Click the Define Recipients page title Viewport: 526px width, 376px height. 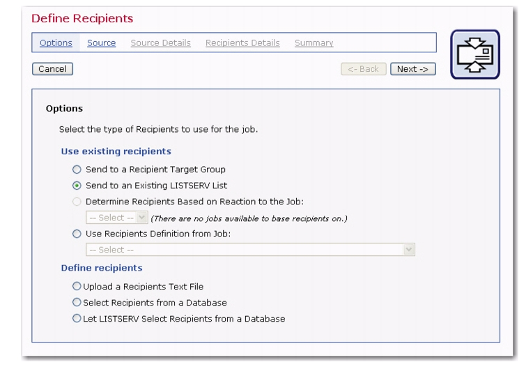pos(82,18)
